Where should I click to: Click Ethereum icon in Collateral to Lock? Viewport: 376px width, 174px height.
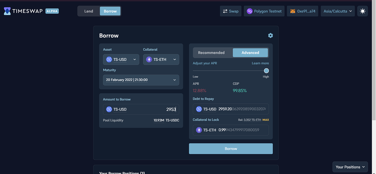[199, 130]
